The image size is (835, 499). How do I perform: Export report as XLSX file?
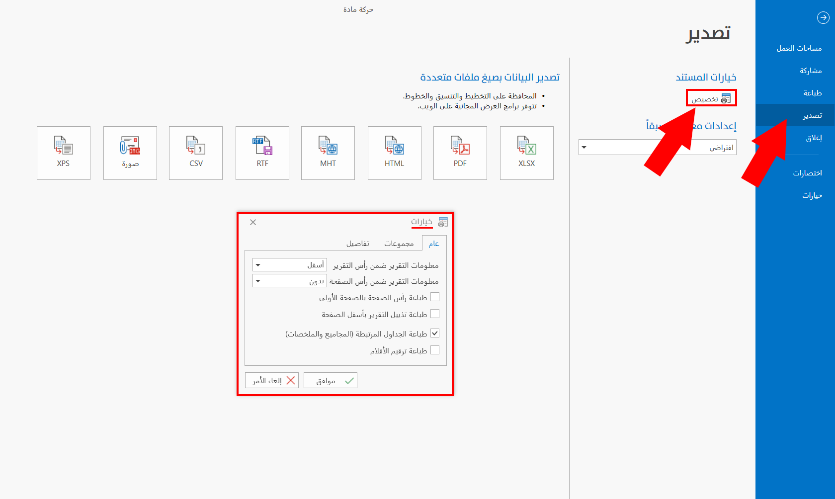click(x=526, y=153)
